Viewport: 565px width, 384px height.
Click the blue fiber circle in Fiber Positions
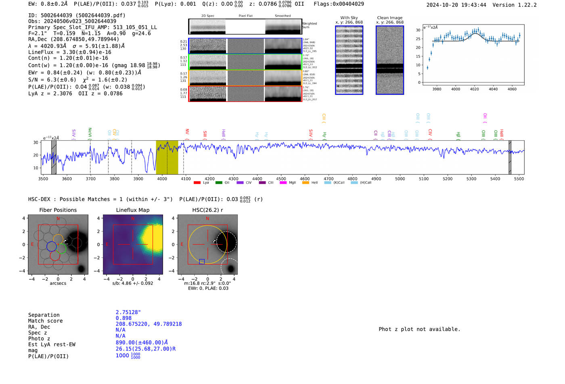(x=52, y=246)
